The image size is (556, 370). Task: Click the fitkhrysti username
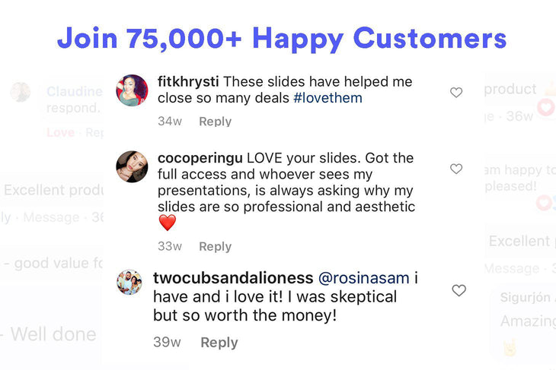188,81
